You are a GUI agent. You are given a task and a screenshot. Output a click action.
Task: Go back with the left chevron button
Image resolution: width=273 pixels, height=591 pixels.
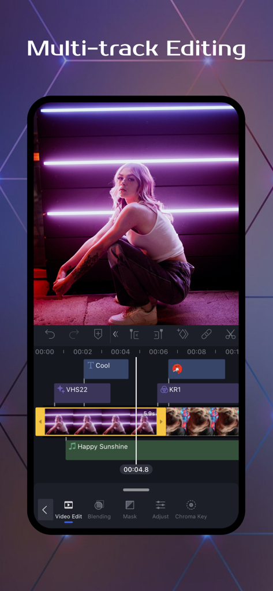tap(45, 510)
